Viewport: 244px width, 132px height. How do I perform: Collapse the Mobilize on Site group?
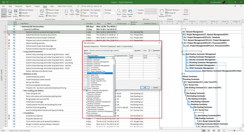tap(23, 74)
